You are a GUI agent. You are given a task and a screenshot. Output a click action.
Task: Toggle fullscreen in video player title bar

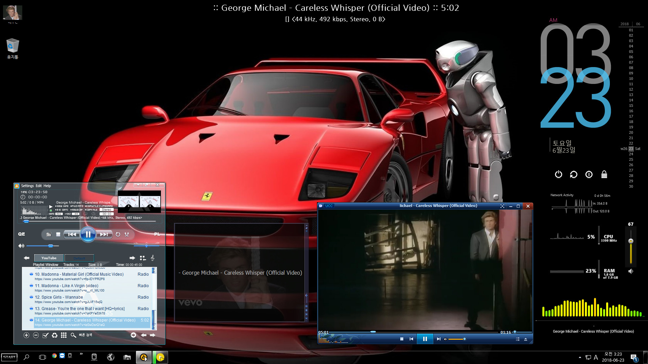point(502,206)
